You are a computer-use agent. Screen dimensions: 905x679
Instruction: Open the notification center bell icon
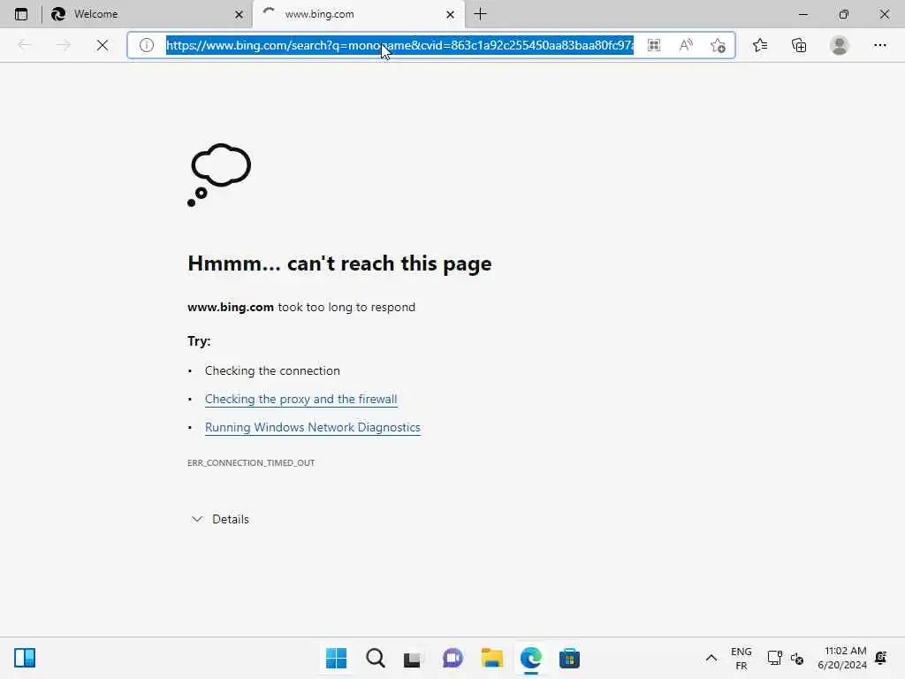coord(881,658)
